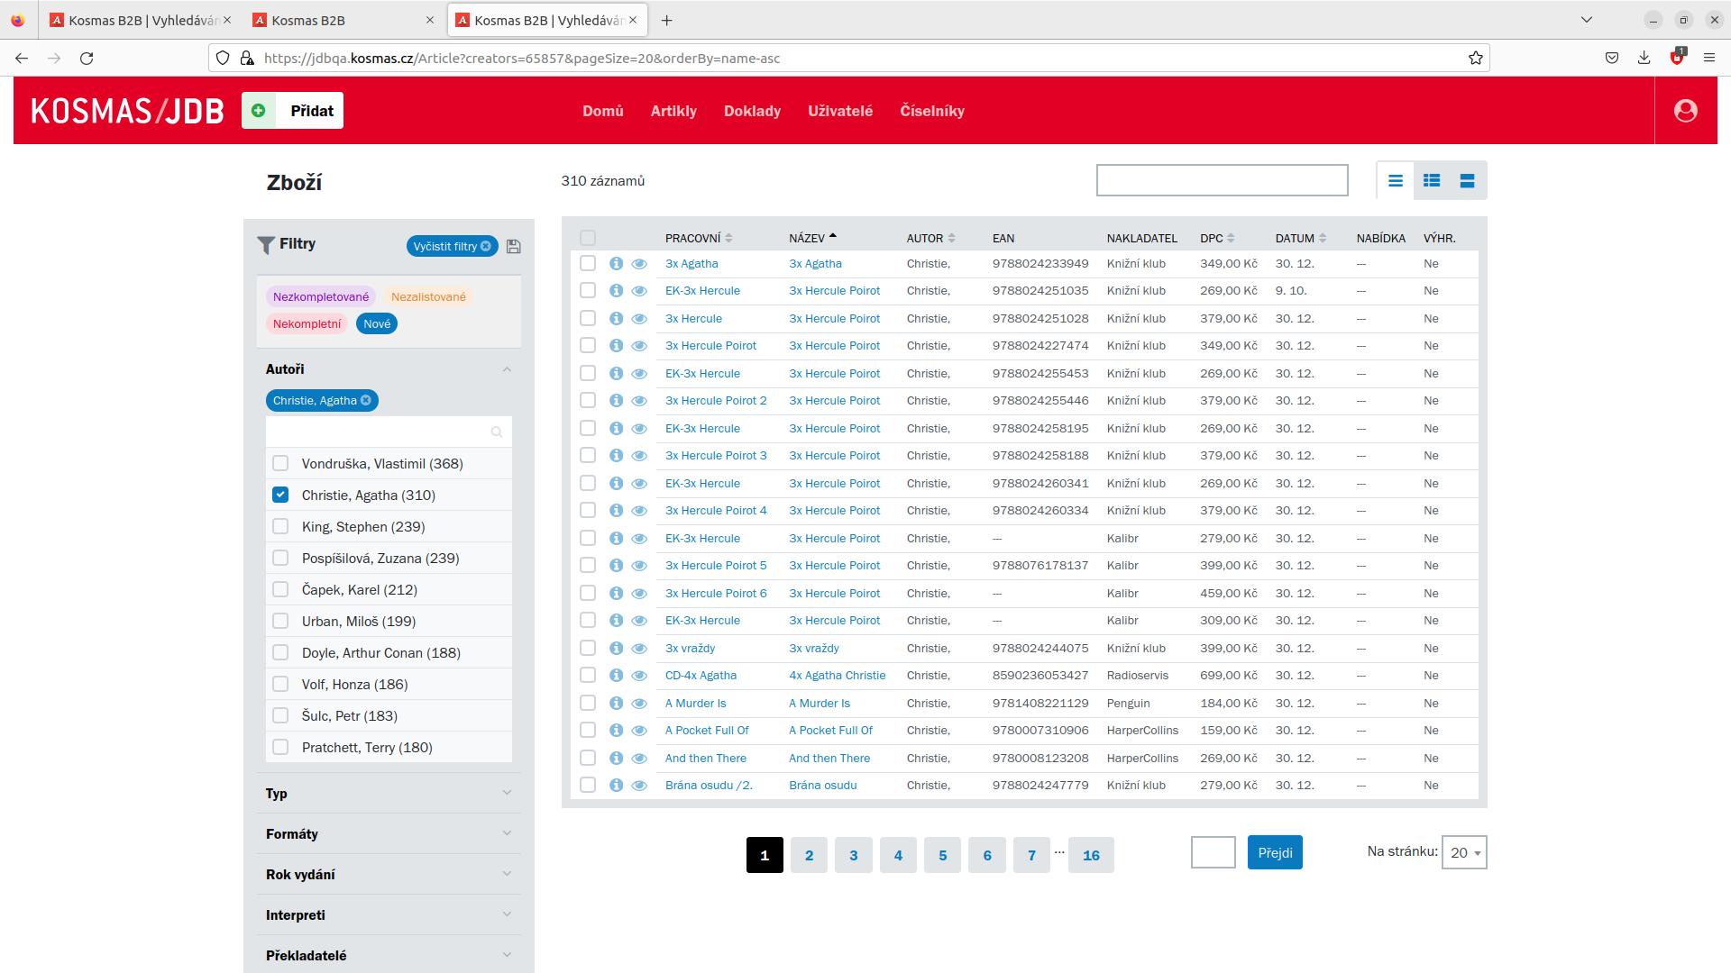Switch to the compact list view icon

tap(1395, 181)
